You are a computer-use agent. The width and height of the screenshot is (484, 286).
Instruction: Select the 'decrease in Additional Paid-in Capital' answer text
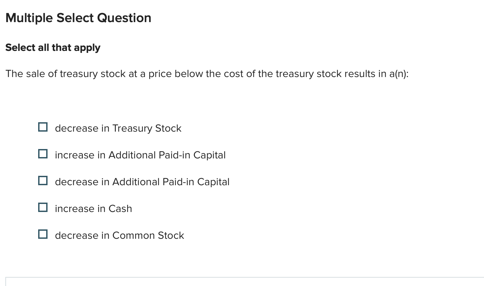(x=142, y=182)
